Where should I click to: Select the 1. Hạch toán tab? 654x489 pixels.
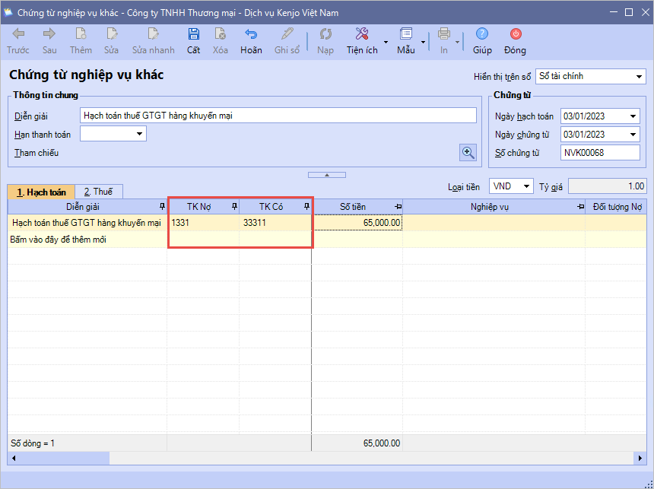pyautogui.click(x=42, y=192)
